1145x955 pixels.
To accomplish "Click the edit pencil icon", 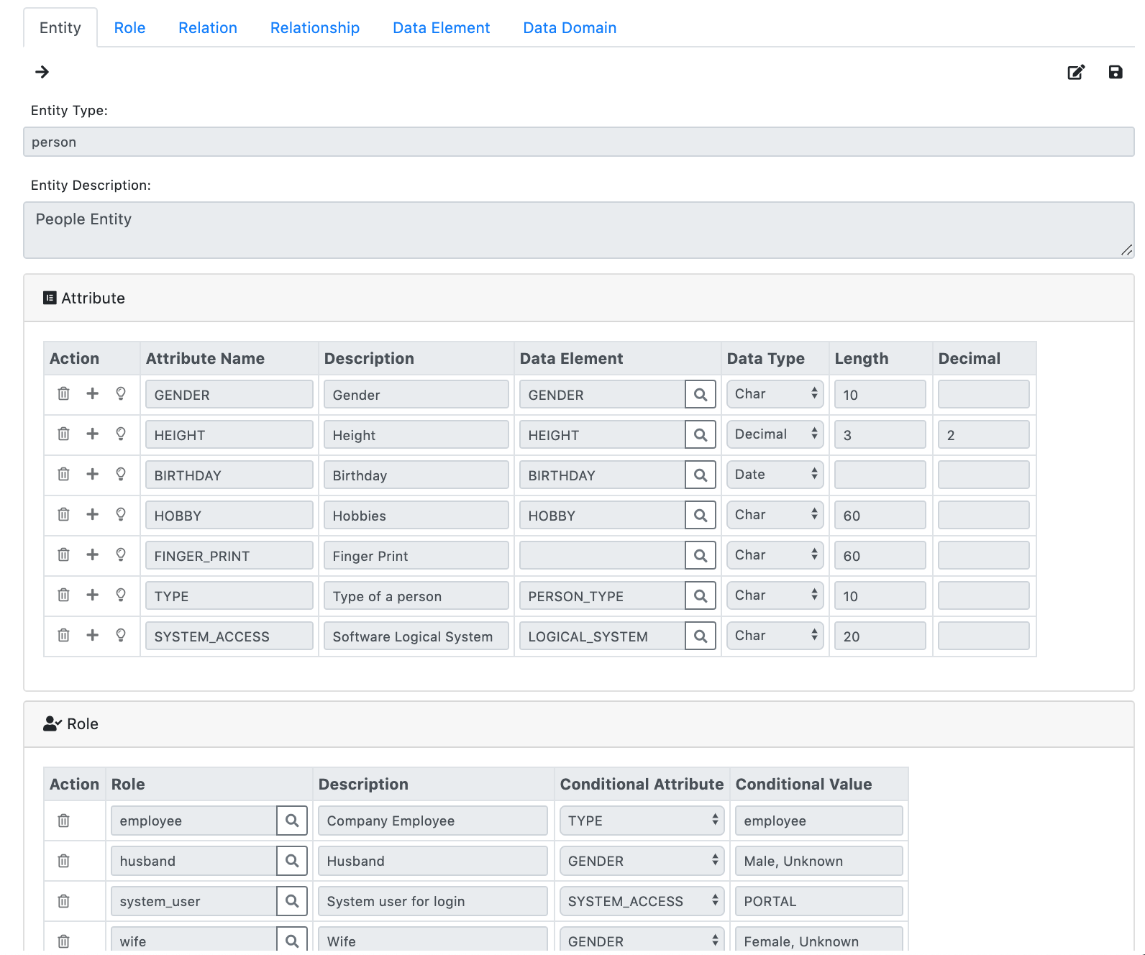I will click(1076, 72).
